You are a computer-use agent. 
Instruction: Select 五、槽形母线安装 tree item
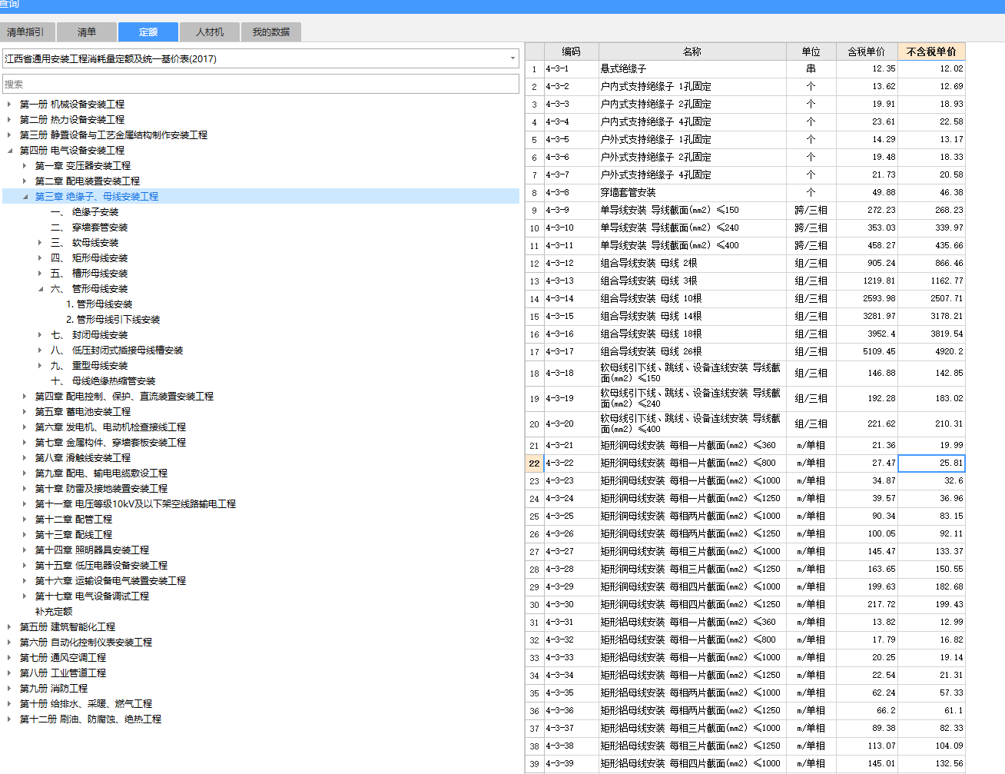coord(89,273)
